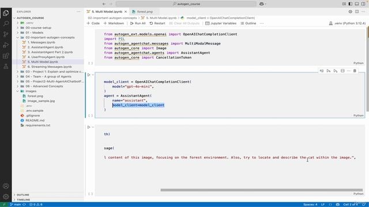The image size is (369, 207).
Task: Click the cell's horizontal scrollbar
Action: coord(261,190)
